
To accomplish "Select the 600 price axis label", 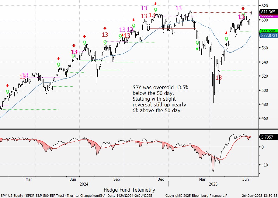I will (x=265, y=20).
